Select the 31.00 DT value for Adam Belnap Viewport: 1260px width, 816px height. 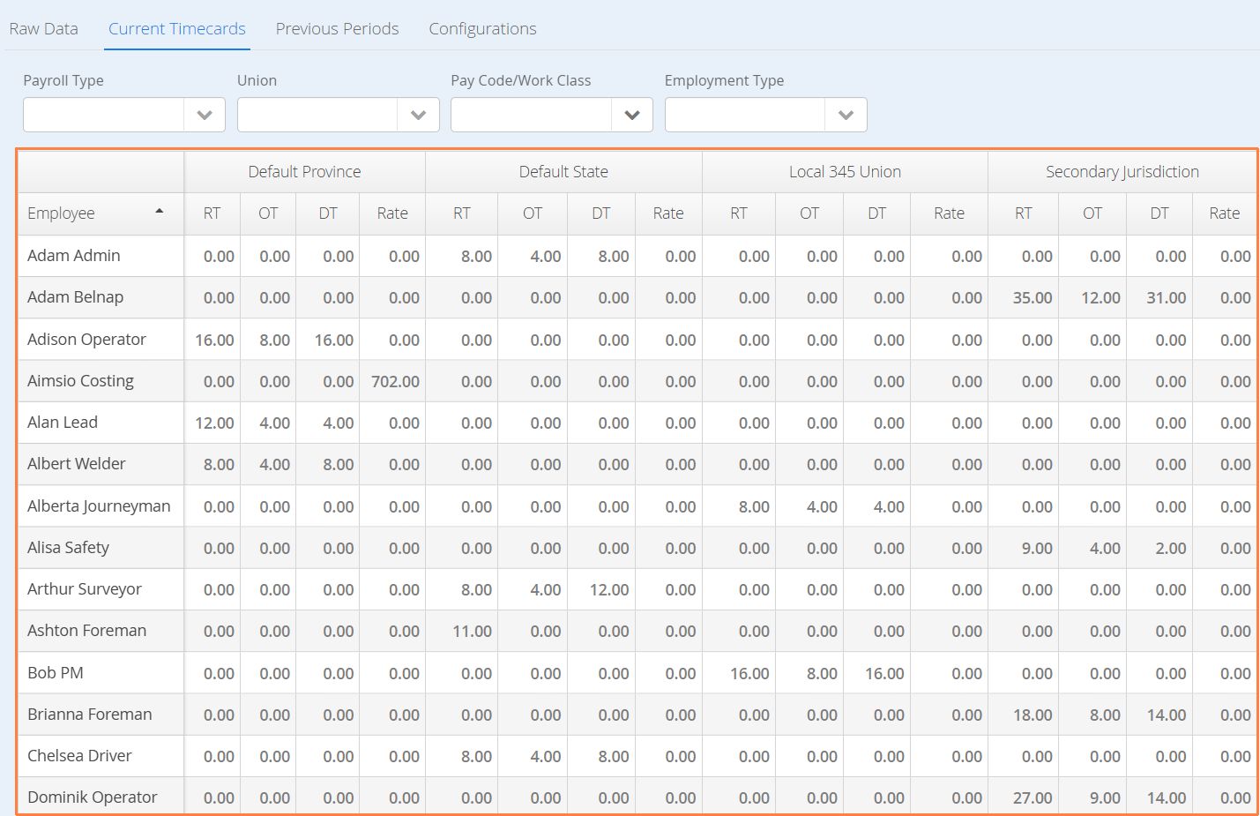1166,298
